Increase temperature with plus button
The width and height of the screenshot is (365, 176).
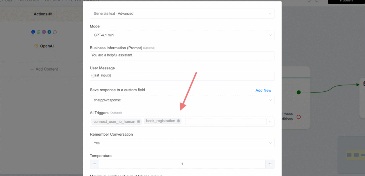pos(270,164)
